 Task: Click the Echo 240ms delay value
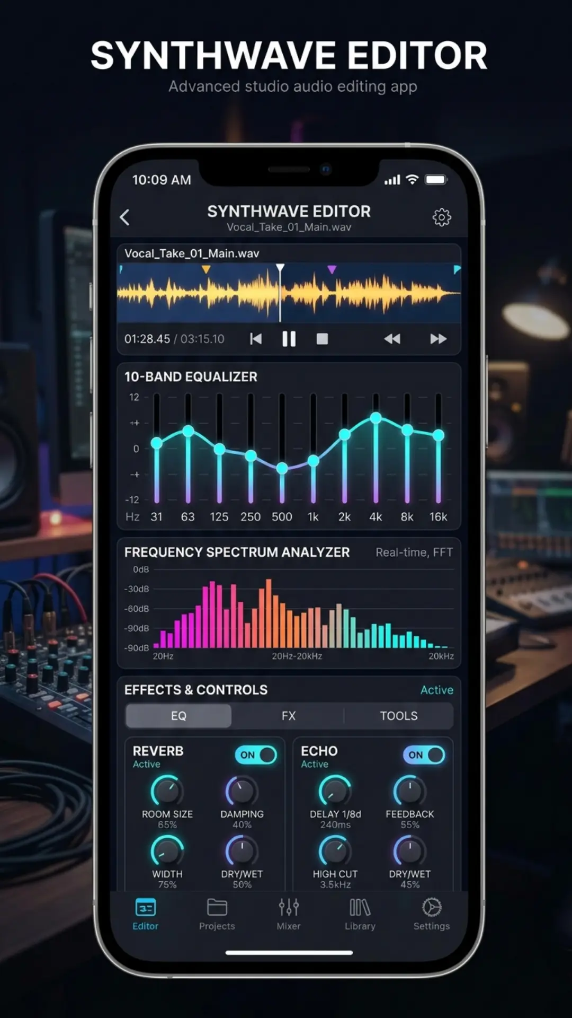[x=335, y=825]
